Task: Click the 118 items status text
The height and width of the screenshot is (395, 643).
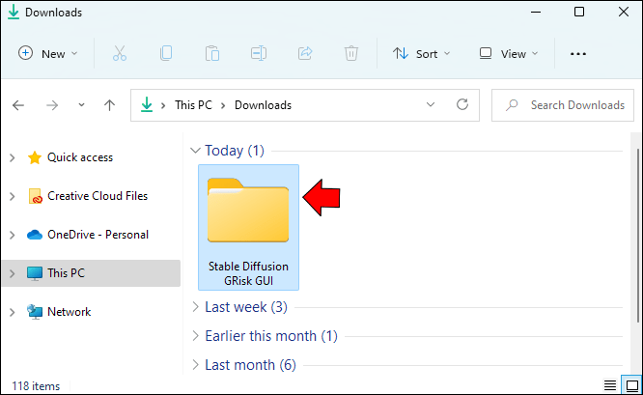Action: [36, 386]
